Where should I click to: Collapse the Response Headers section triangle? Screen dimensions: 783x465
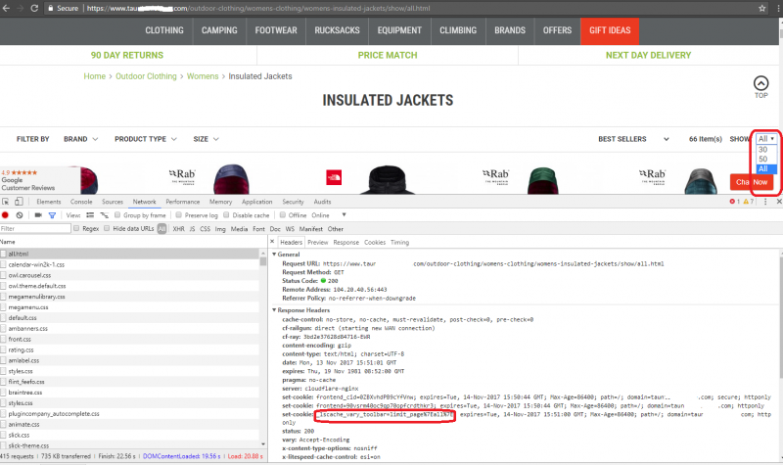click(274, 310)
